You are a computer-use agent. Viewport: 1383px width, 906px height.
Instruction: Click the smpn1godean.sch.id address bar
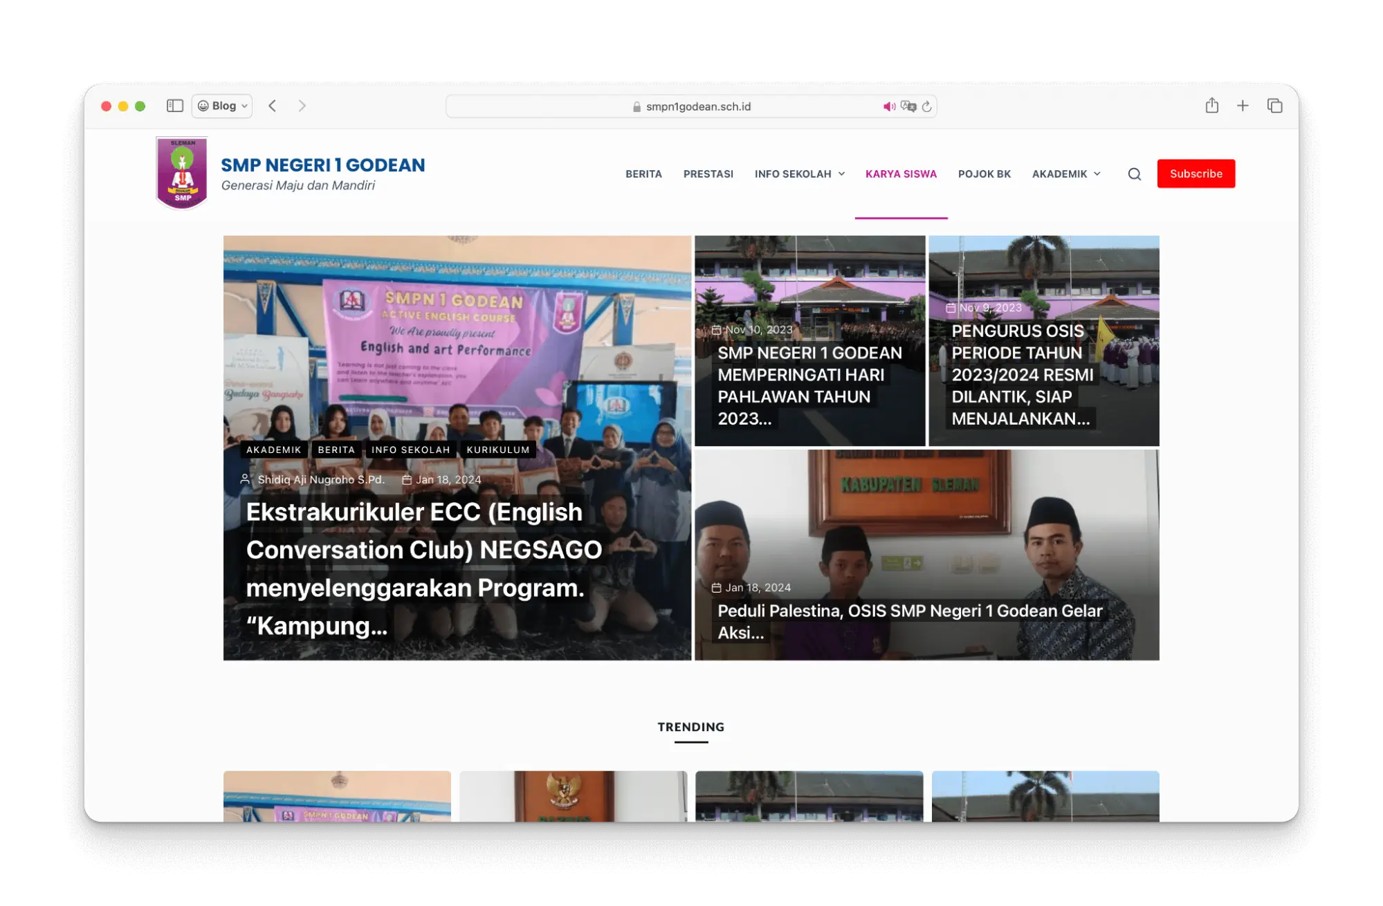(x=691, y=107)
